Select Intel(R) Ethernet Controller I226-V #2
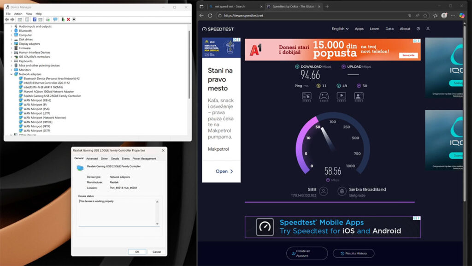472x266 pixels. point(47,83)
